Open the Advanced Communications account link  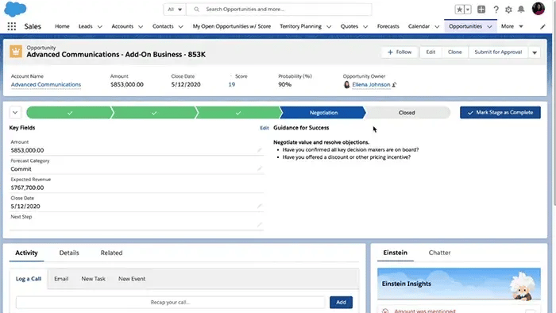(46, 84)
